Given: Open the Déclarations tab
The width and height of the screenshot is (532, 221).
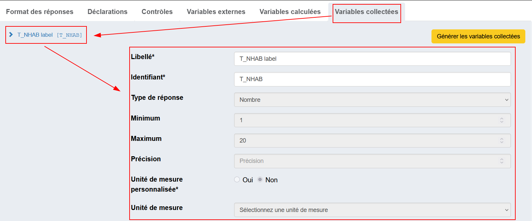Looking at the screenshot, I should coord(107,12).
